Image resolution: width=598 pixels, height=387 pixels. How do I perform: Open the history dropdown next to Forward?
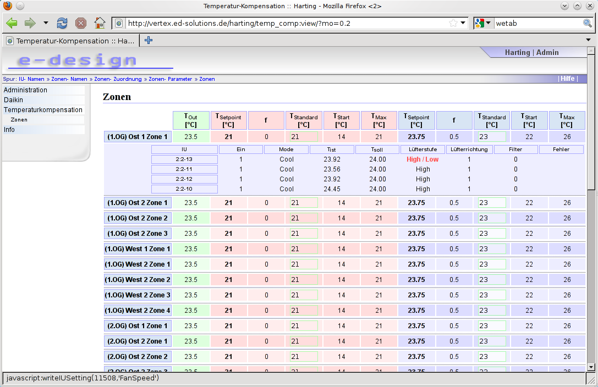[46, 23]
